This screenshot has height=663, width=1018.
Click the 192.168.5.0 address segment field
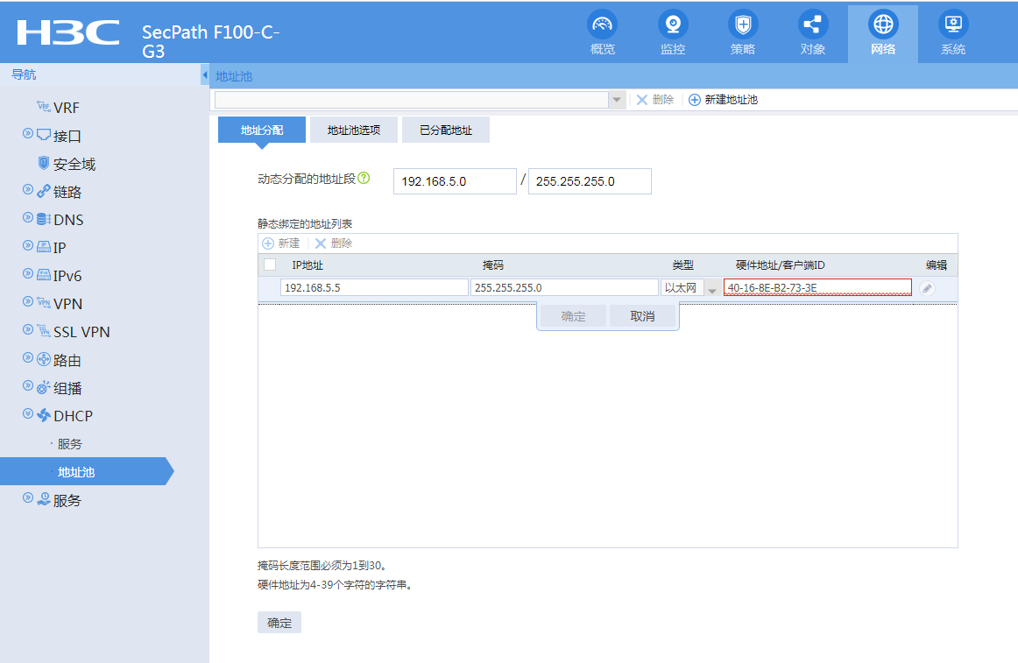(455, 181)
